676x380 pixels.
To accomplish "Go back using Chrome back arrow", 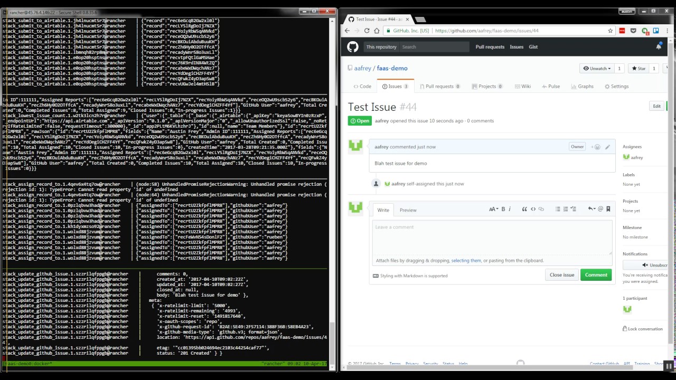I will coord(348,31).
